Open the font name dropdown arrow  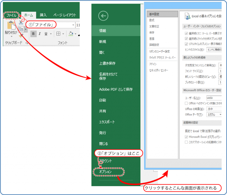[x=73, y=25]
